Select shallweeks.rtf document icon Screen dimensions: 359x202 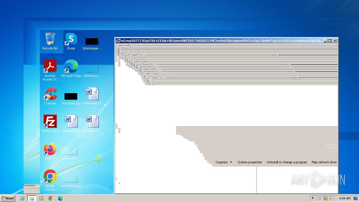tap(92, 96)
